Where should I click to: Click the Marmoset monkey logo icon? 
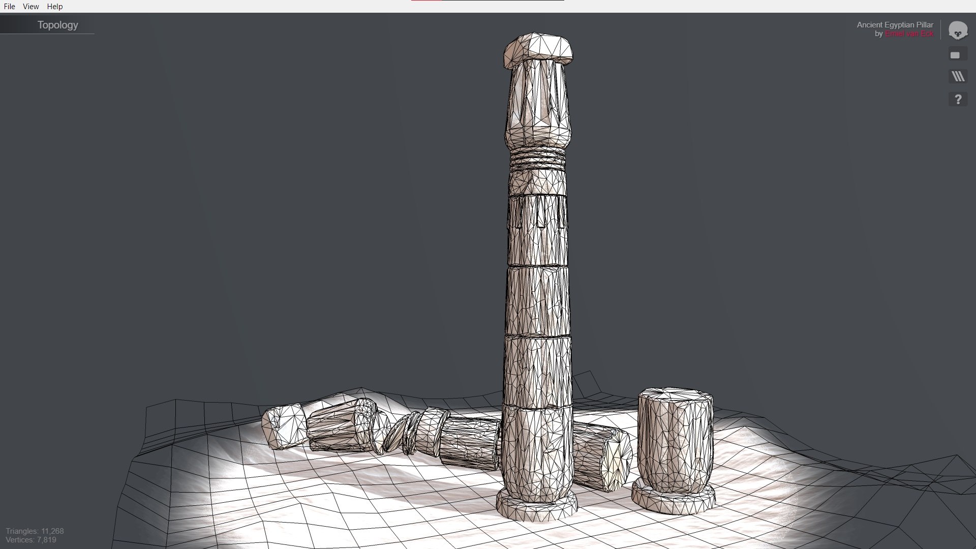[x=958, y=30]
